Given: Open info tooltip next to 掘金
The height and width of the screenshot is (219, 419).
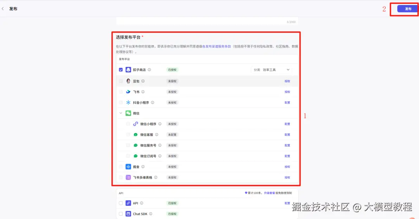Looking at the screenshot, I should tap(143, 167).
